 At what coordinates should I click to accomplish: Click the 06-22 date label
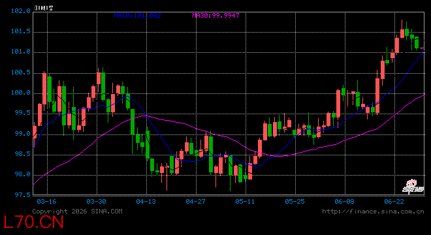[x=394, y=202]
